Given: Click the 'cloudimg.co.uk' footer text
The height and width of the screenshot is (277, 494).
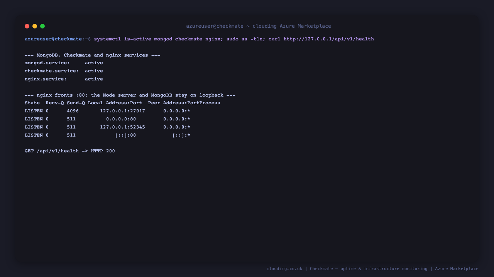Looking at the screenshot, I should click(x=284, y=269).
